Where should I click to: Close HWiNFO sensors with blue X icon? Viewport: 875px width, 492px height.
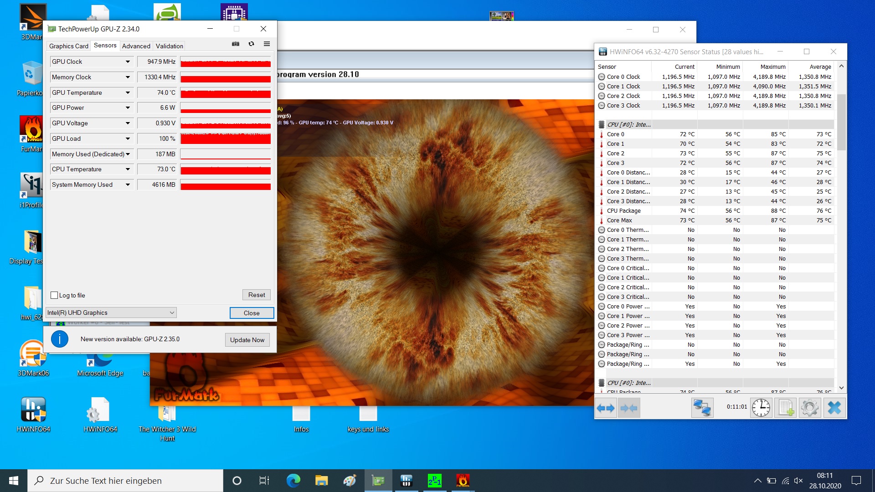tap(834, 408)
